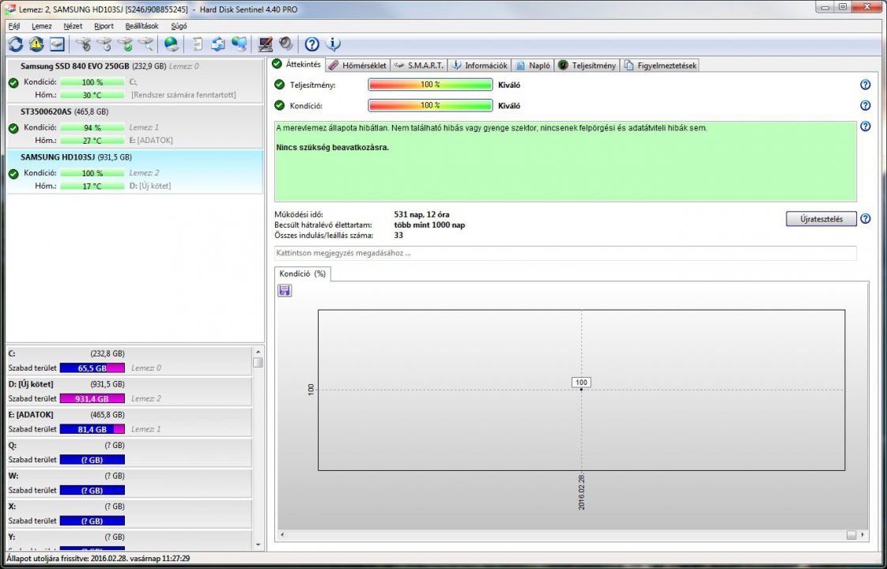Select the Áttekintés tab
This screenshot has width=887, height=569.
296,65
